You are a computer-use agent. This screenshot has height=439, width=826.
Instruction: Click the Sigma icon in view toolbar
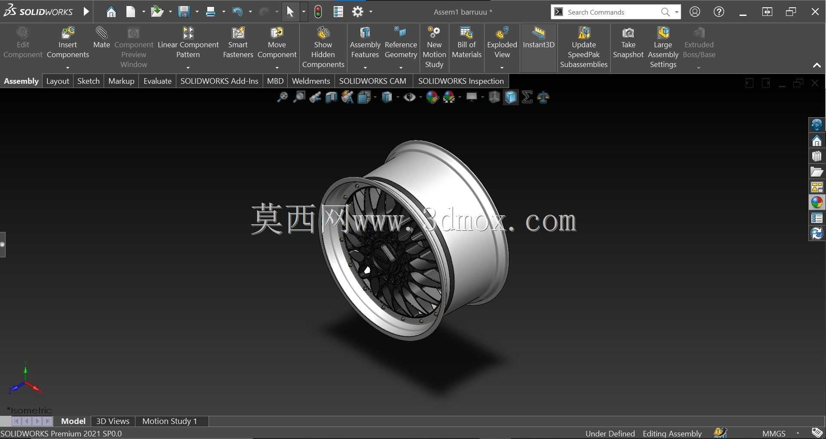(x=527, y=98)
